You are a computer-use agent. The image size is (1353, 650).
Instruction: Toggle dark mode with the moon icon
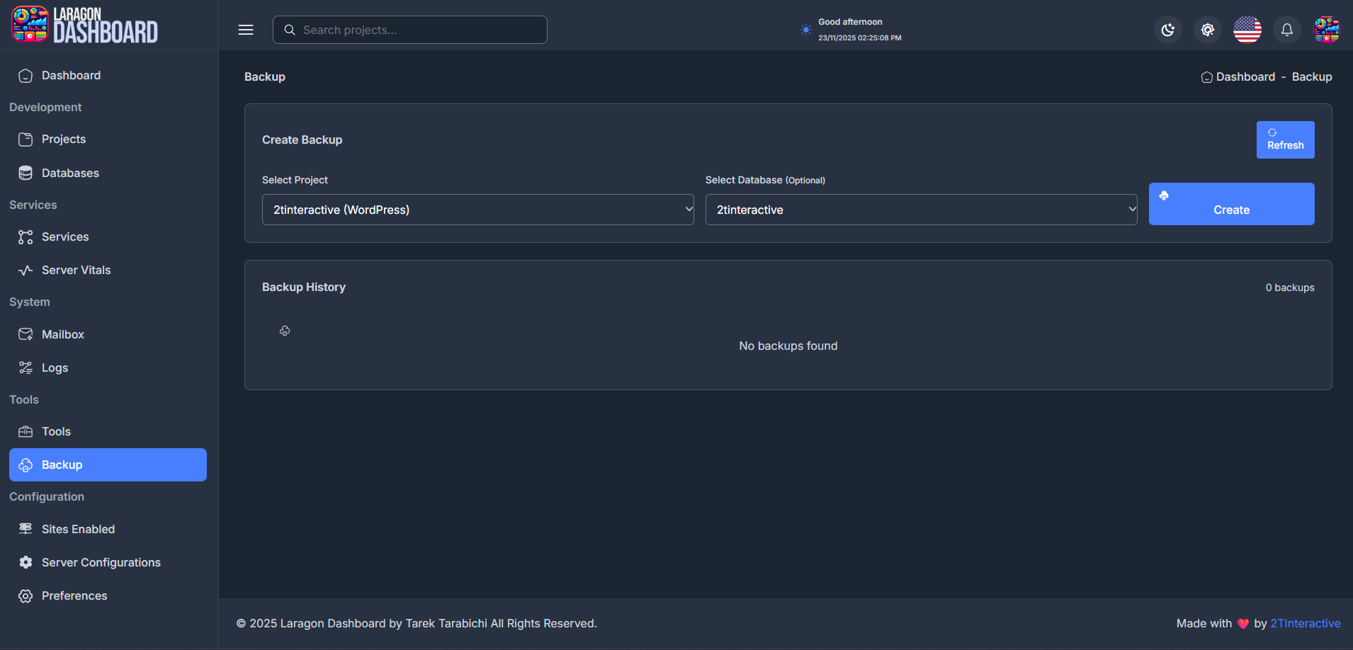(1168, 30)
